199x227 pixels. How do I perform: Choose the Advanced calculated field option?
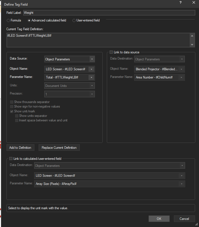coord(29,20)
